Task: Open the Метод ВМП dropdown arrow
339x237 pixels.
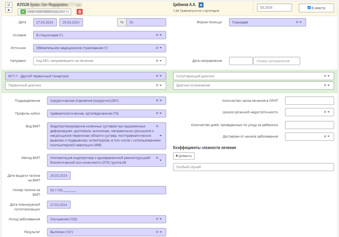Action: click(160, 160)
